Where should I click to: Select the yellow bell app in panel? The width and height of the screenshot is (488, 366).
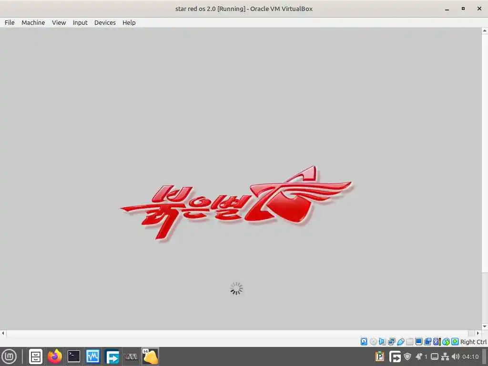150,356
